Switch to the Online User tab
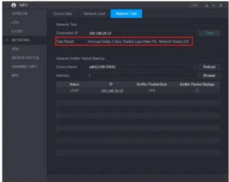 coord(63,14)
